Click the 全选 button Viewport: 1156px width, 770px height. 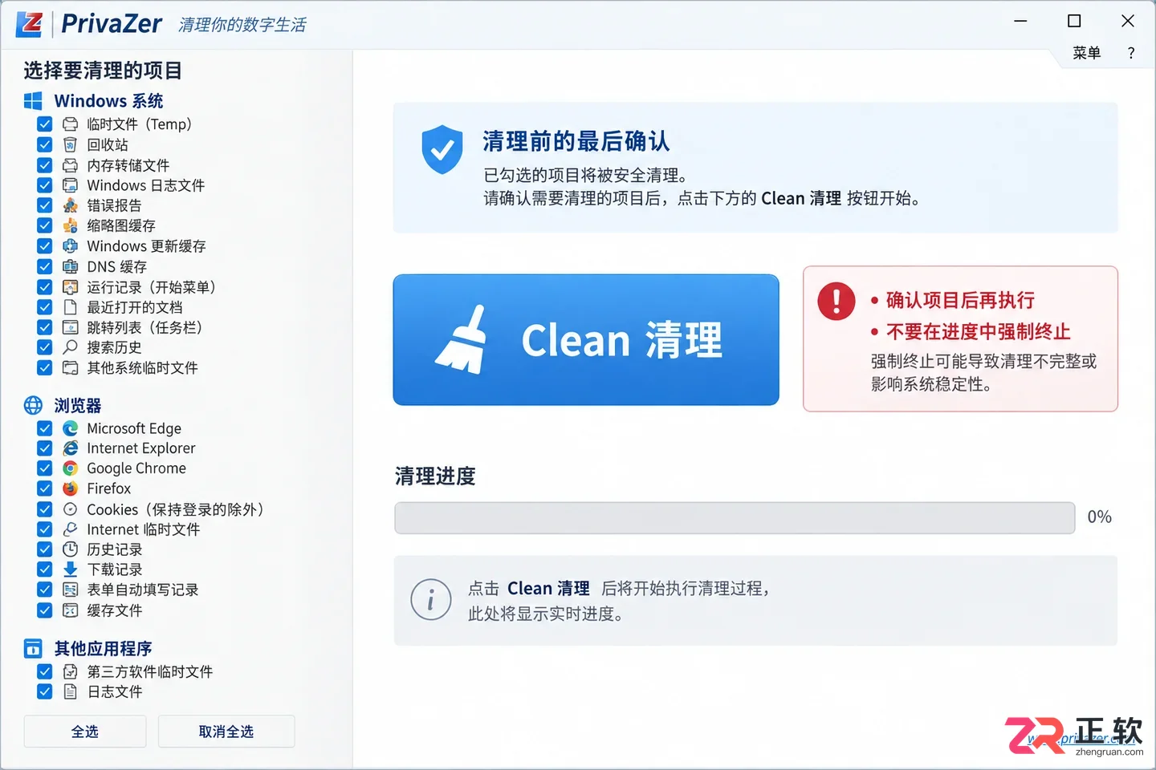pos(85,731)
